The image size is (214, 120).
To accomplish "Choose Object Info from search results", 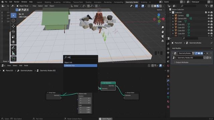I will click(x=81, y=62).
